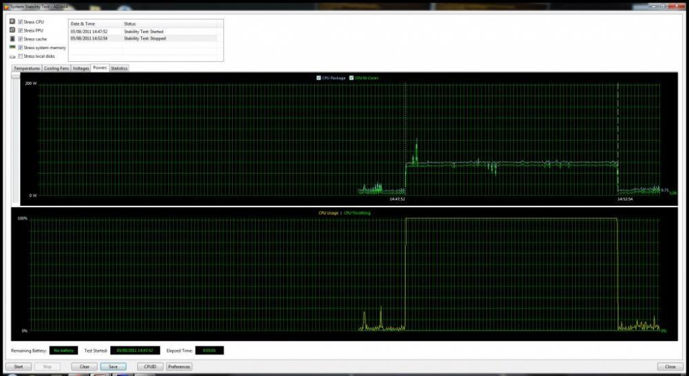Click the disk drive icon beside Stress local disks

12,56
